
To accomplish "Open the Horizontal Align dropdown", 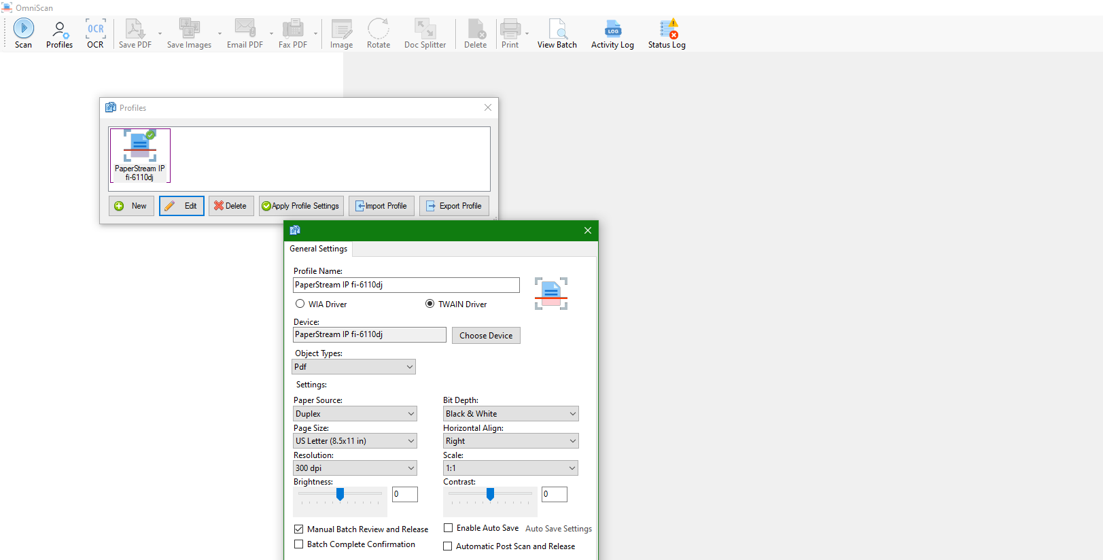I will pyautogui.click(x=511, y=441).
